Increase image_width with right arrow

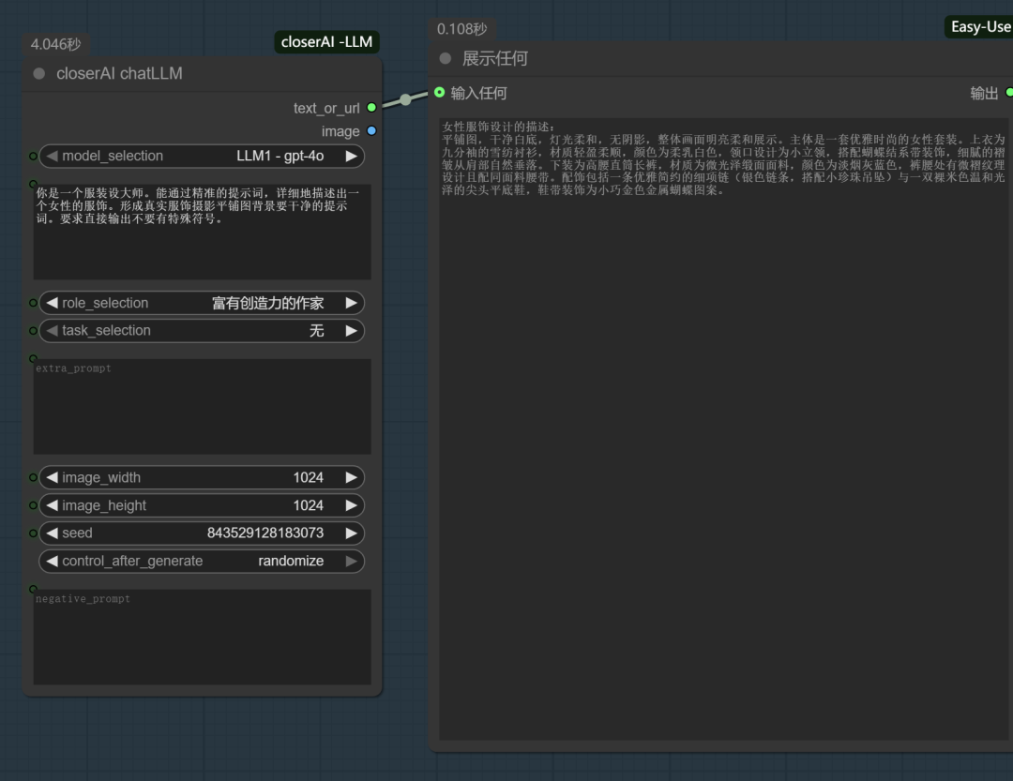tap(351, 477)
